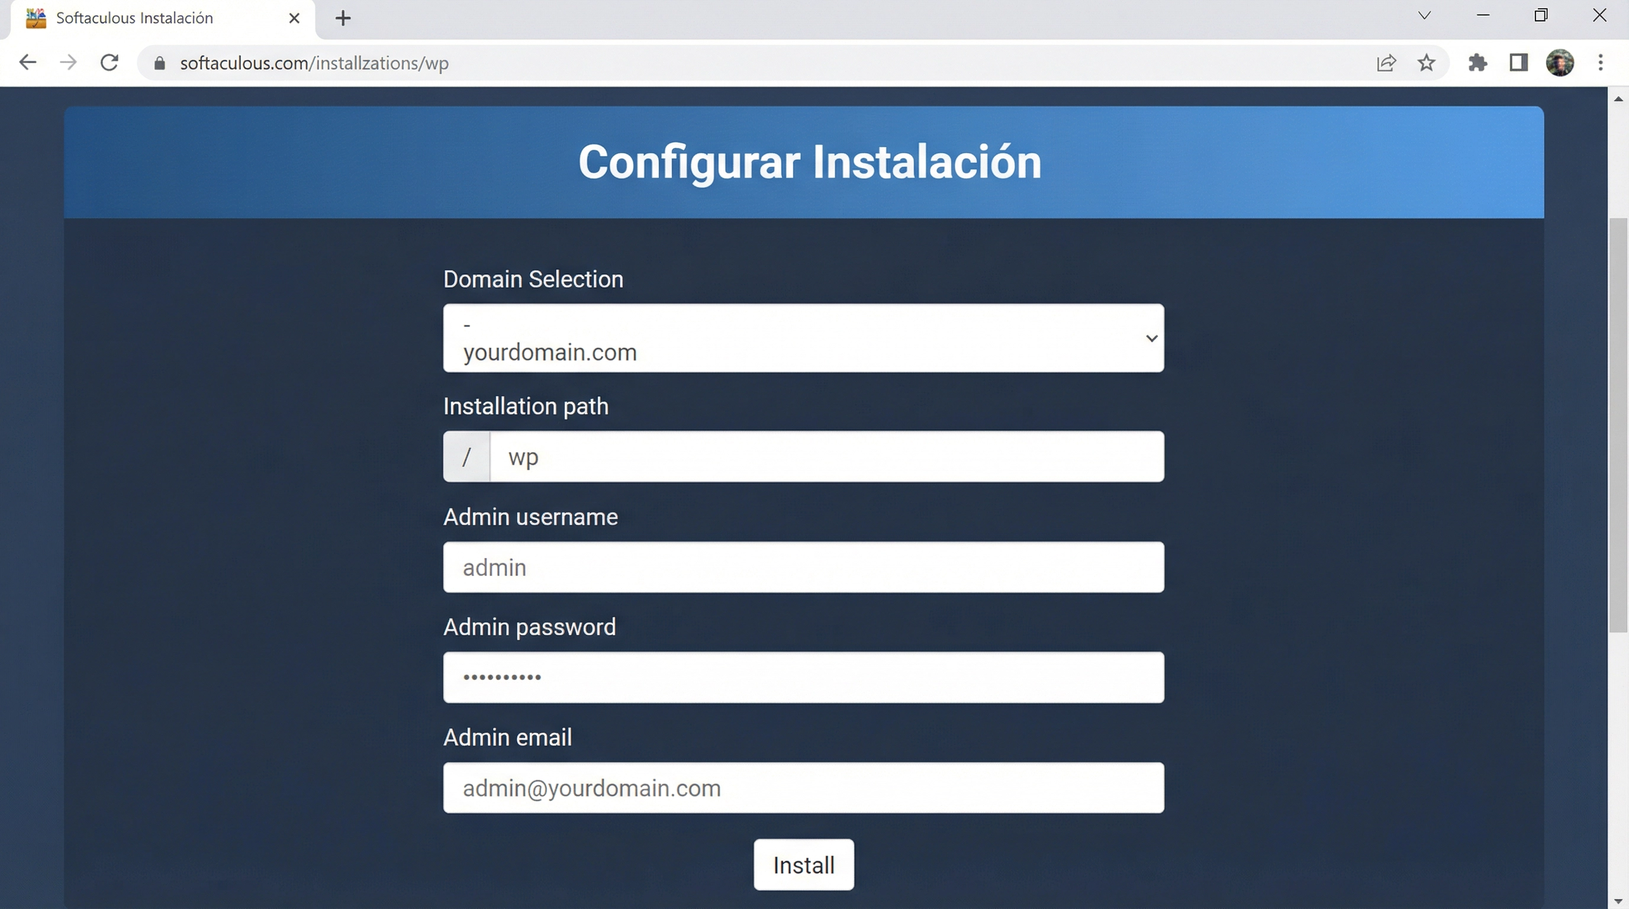
Task: Click the Domain Selection label
Action: click(x=533, y=279)
